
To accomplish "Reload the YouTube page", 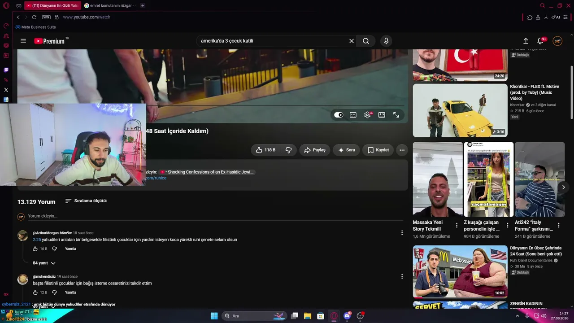I will tap(34, 17).
